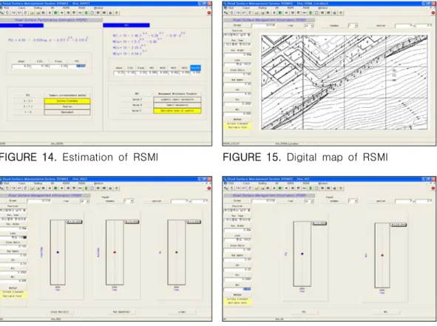Screen dimensions: 437x326
Task: Click the Replacement method button for PSI 1-0
Action: point(67,112)
